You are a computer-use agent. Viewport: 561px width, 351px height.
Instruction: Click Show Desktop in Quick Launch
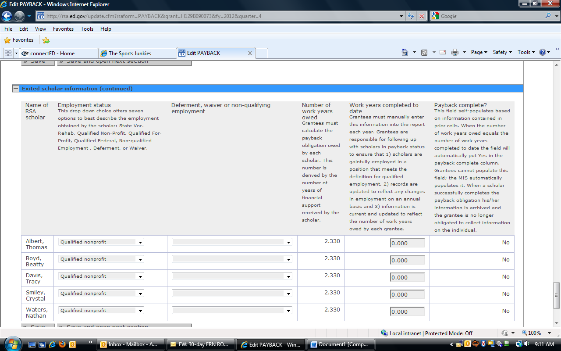click(x=32, y=344)
